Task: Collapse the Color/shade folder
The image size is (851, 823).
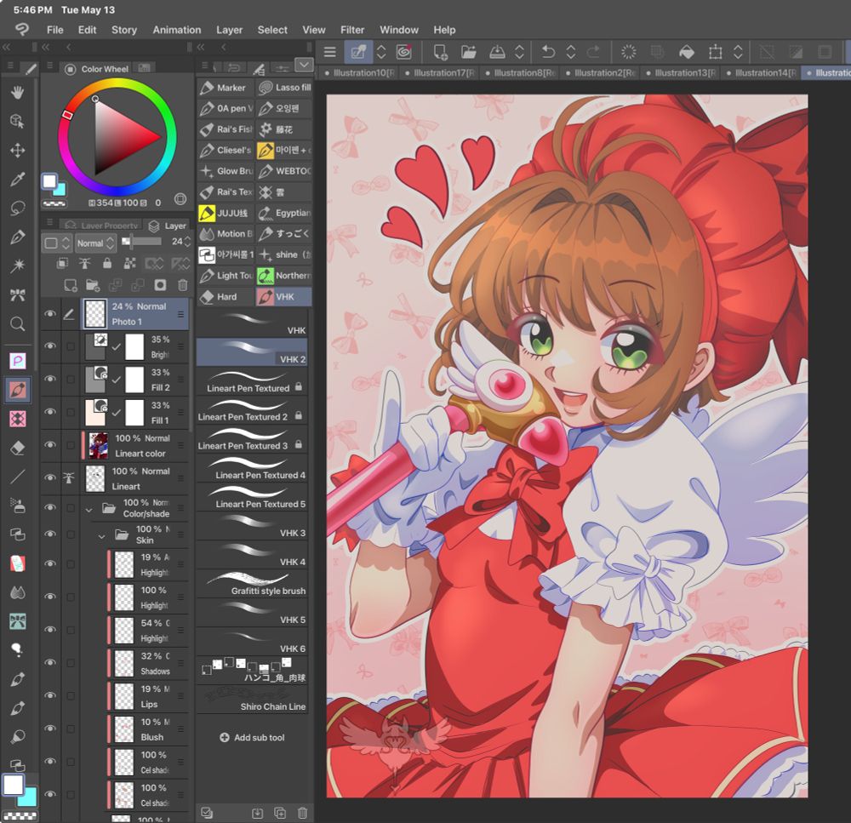Action: click(89, 510)
